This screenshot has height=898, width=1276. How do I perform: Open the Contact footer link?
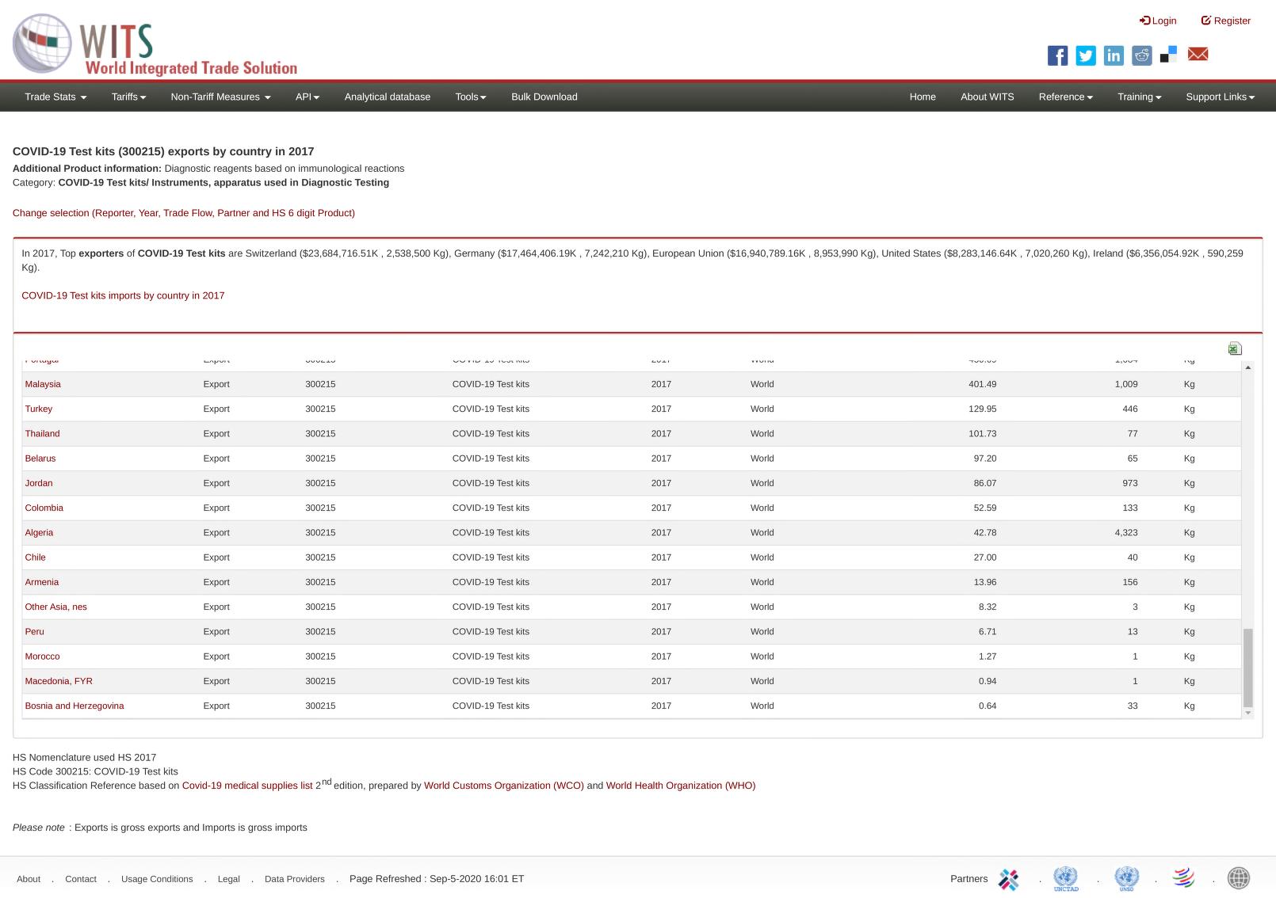point(81,879)
